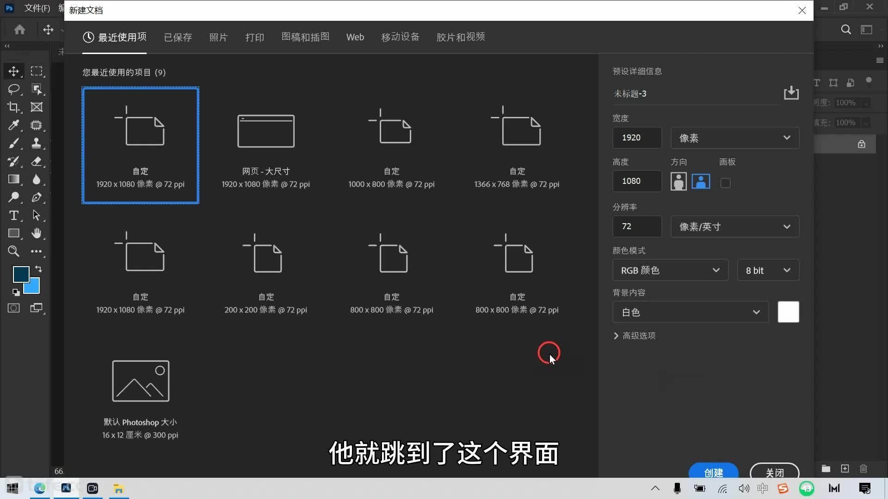This screenshot has width=888, height=499.
Task: Enable the Artboards checkbox
Action: tap(726, 183)
